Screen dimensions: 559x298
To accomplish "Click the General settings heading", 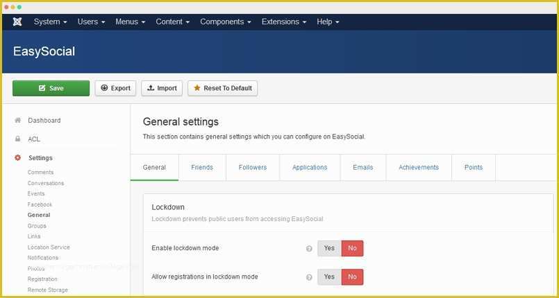I will (181, 122).
